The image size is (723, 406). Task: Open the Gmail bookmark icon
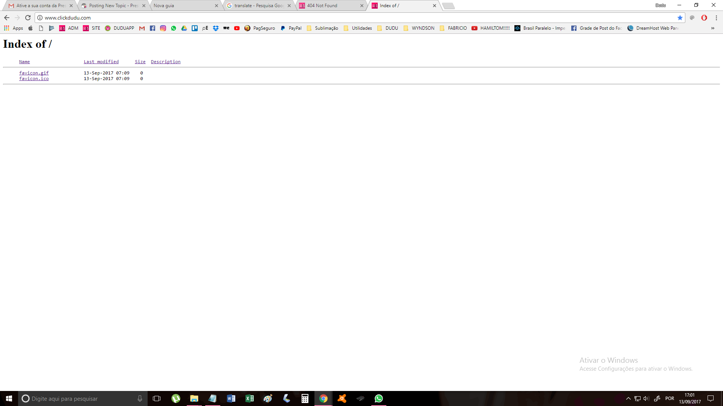pyautogui.click(x=142, y=28)
